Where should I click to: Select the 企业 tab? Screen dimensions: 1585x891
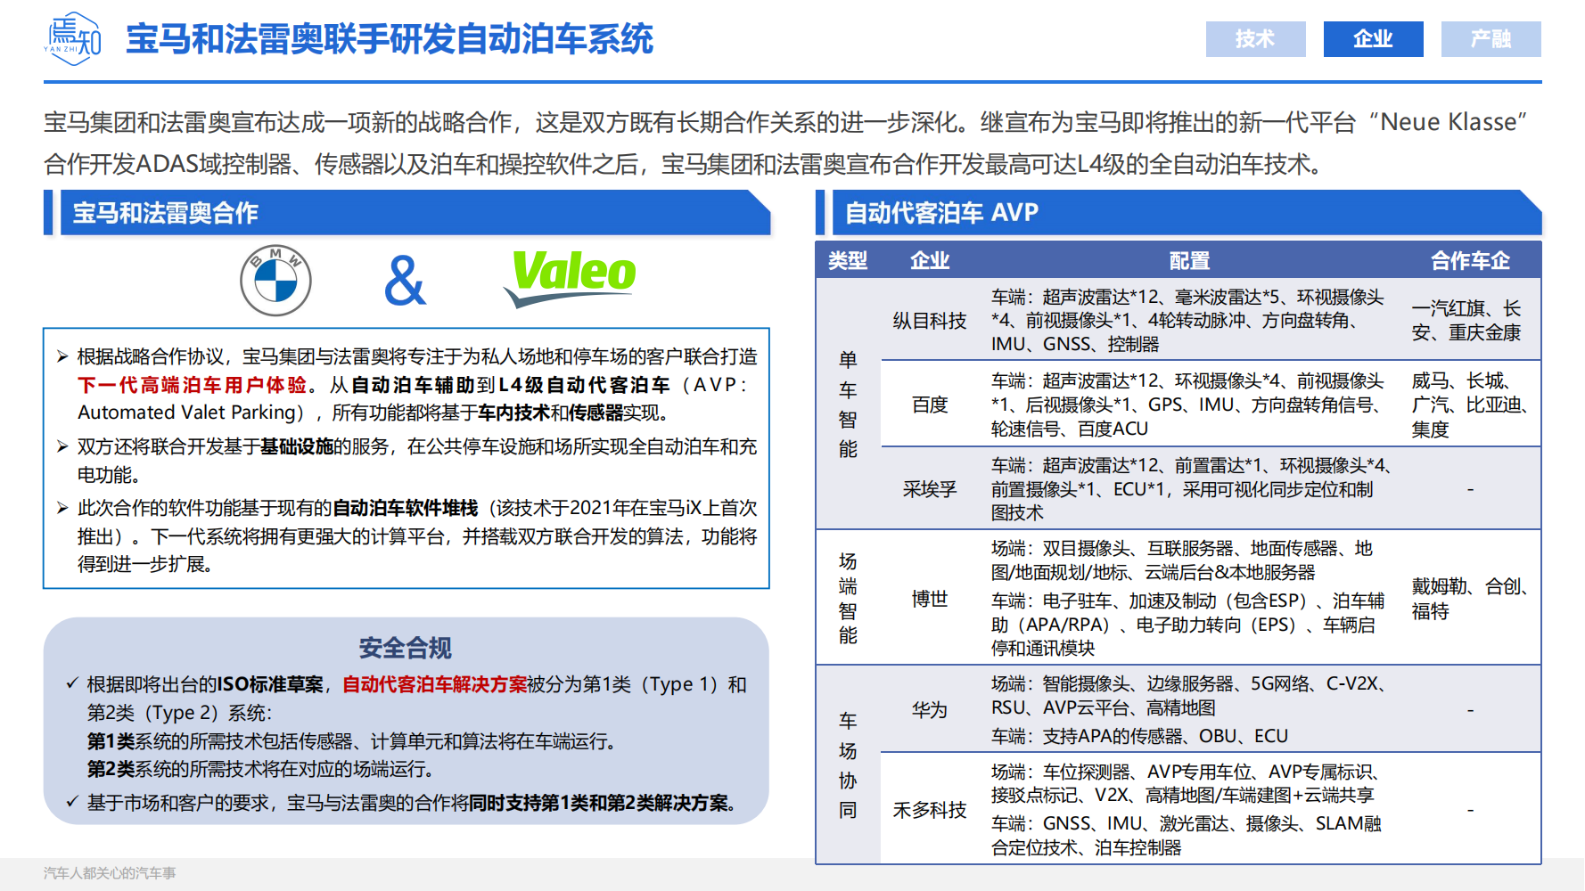pos(1373,39)
